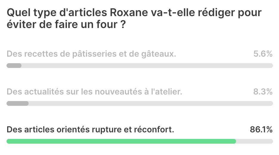
Task: Click the question mark ending the heading
Action: click(123, 24)
